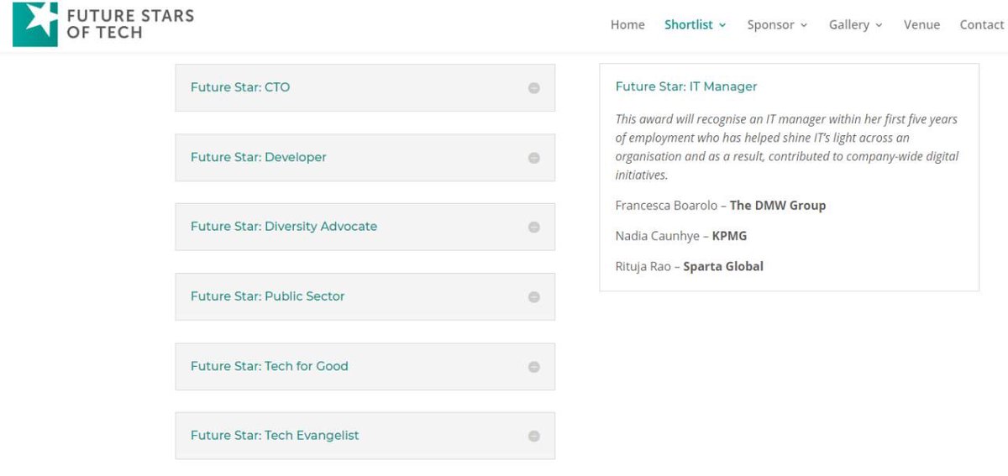
Task: Click the FUTURE STARS OF TECH wordmark
Action: coord(130,24)
